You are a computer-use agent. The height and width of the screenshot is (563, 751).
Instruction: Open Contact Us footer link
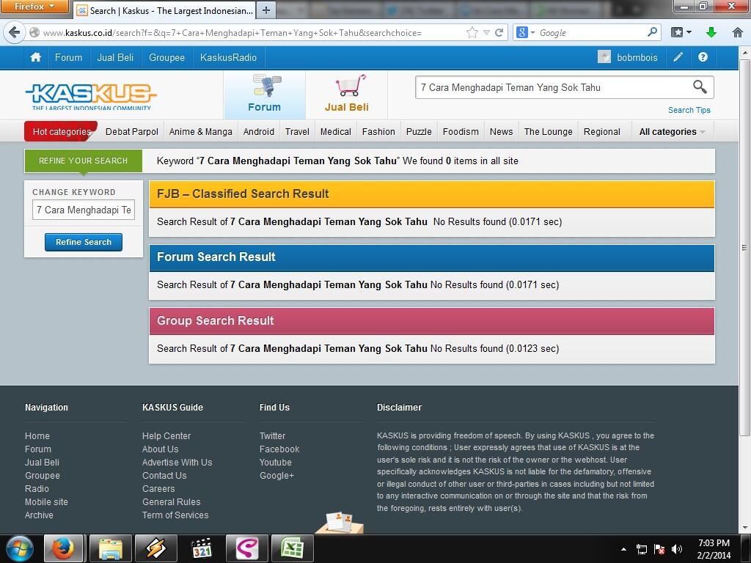tap(164, 475)
